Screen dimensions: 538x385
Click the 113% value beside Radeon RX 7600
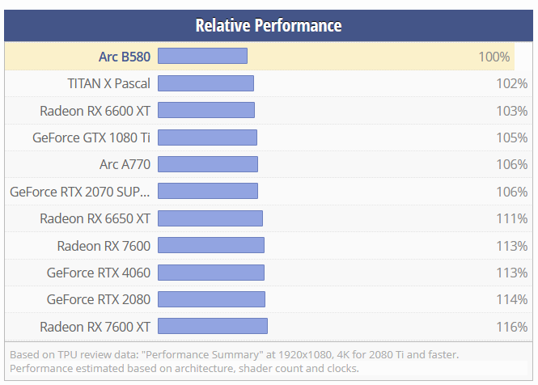pos(512,246)
